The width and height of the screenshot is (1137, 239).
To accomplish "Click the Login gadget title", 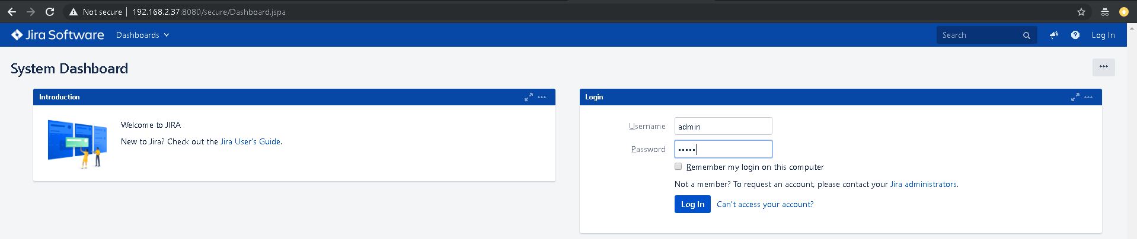I will 594,97.
